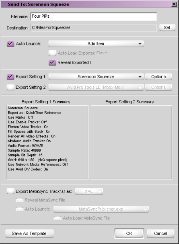The image size is (179, 244).
Task: Open the MetaSyncPublisher.exe dropdown
Action: tap(101, 209)
